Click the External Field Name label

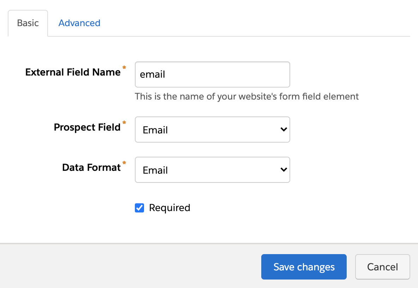[x=73, y=72]
